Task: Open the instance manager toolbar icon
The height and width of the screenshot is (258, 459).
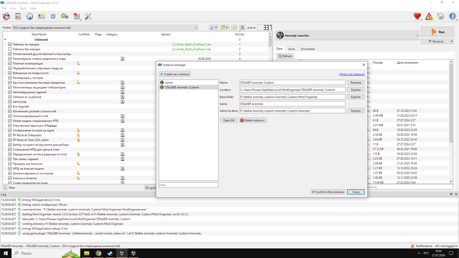Action: pyautogui.click(x=6, y=17)
